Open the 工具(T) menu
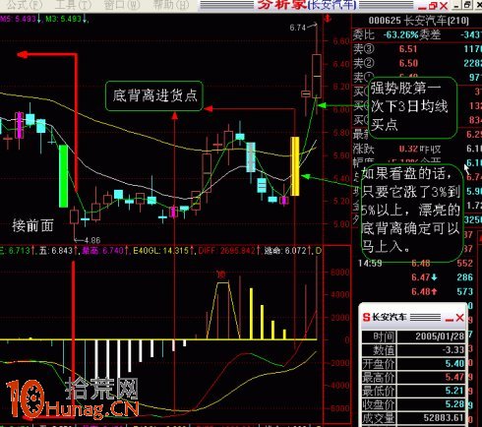The width and height of the screenshot is (482, 427). (73, 5)
